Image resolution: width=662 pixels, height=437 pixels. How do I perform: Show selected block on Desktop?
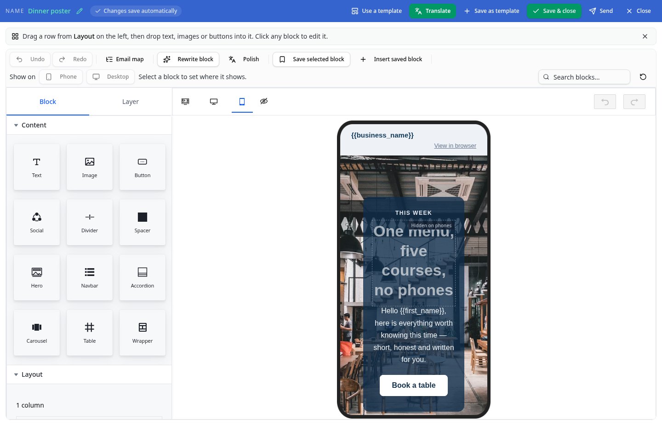point(111,77)
